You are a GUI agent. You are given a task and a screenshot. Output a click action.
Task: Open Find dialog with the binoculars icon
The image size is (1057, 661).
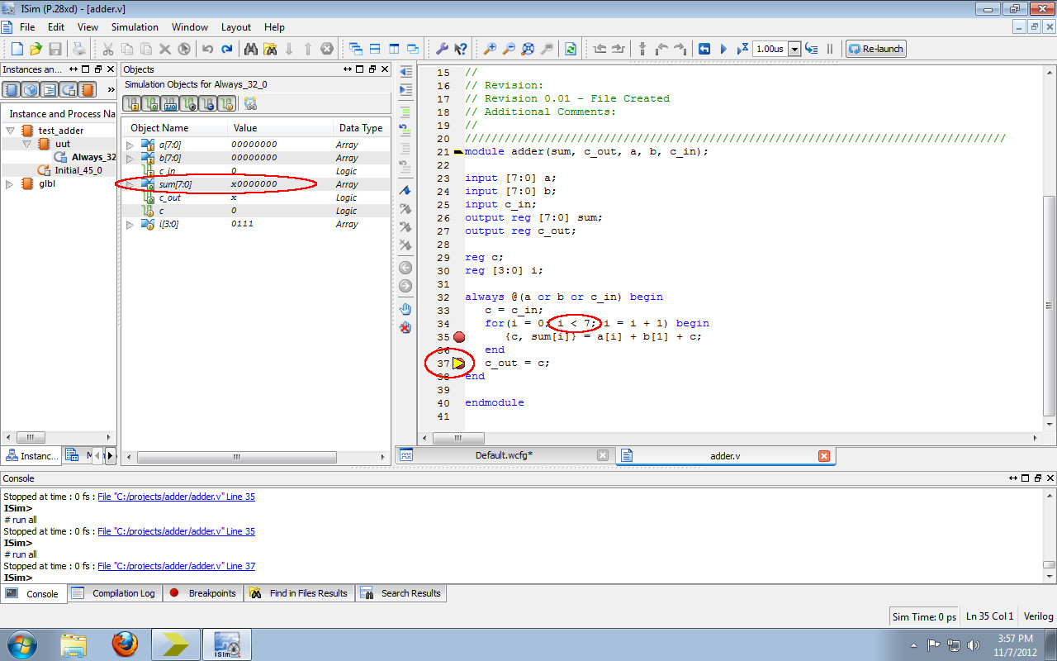point(252,48)
